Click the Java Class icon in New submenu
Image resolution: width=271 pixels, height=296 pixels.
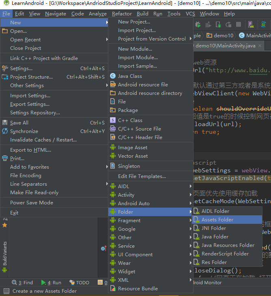pyautogui.click(x=113, y=76)
